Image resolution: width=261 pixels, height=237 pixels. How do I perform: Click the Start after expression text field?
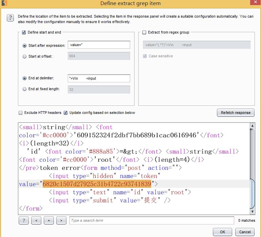(99, 45)
